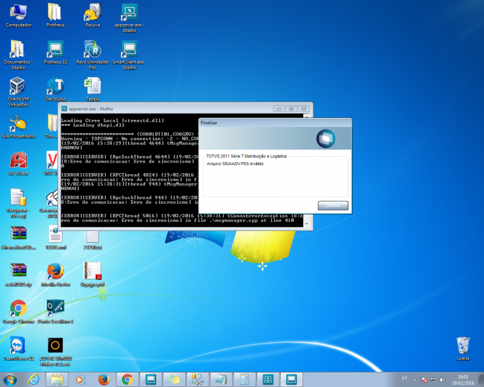484x387 pixels.
Task: Switch to Firefox on the taskbar
Action: [103, 380]
